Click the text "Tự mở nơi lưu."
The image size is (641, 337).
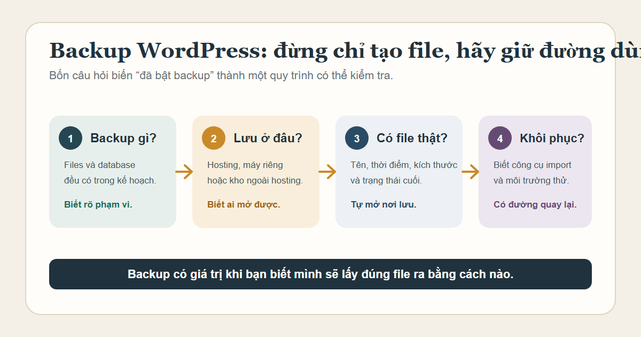384,204
